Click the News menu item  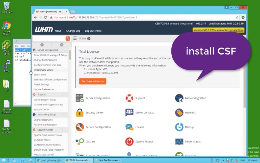point(58,31)
